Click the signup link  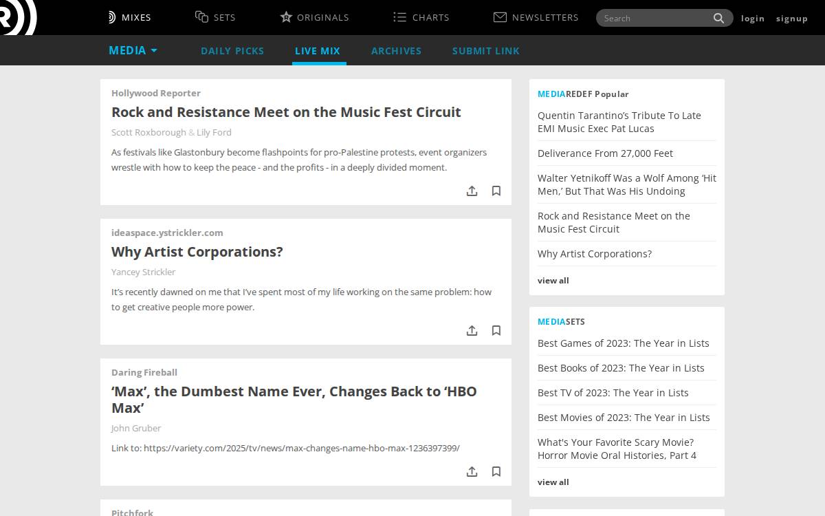(792, 19)
